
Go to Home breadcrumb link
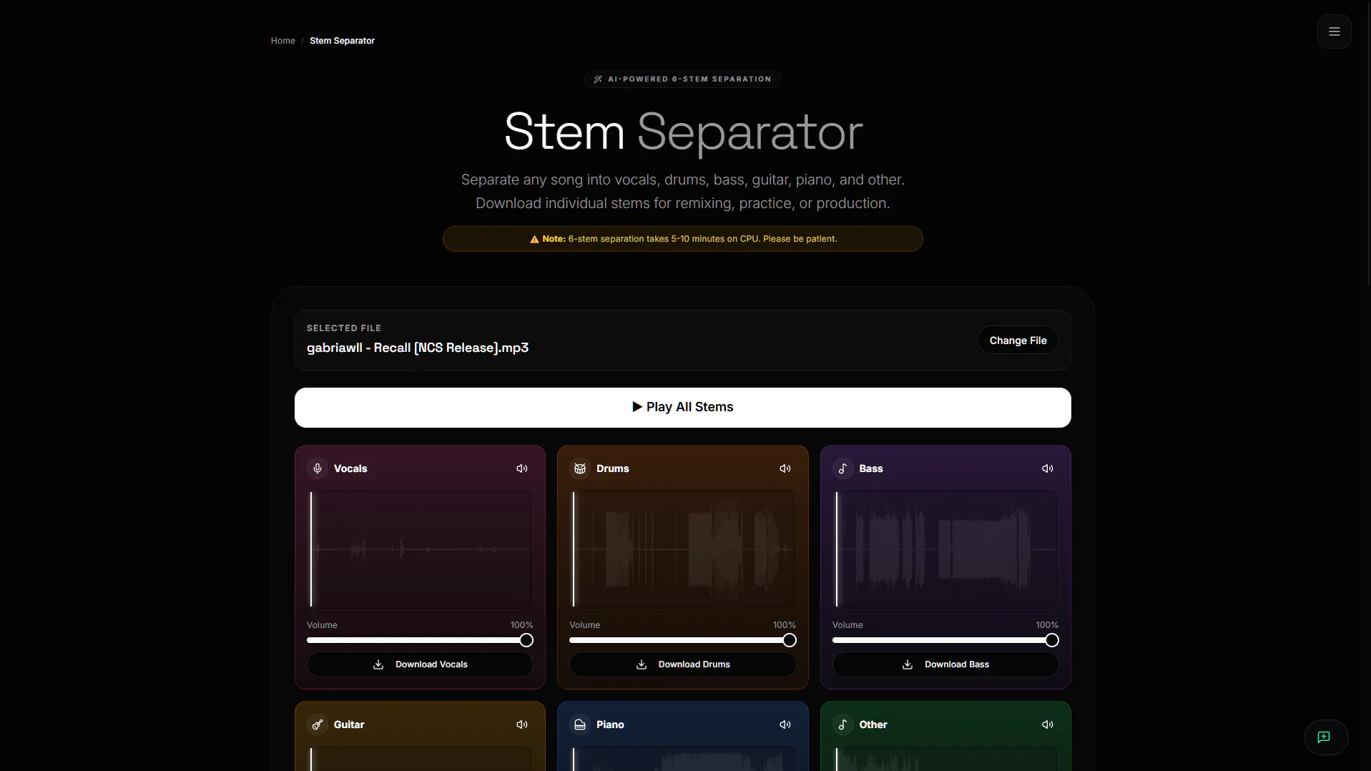click(x=282, y=41)
